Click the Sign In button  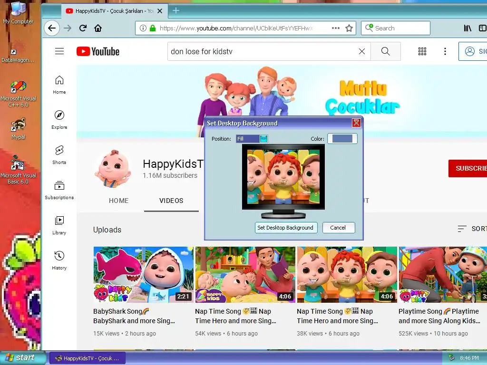point(473,51)
